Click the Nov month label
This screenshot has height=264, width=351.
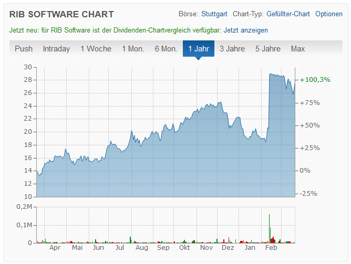click(x=207, y=248)
